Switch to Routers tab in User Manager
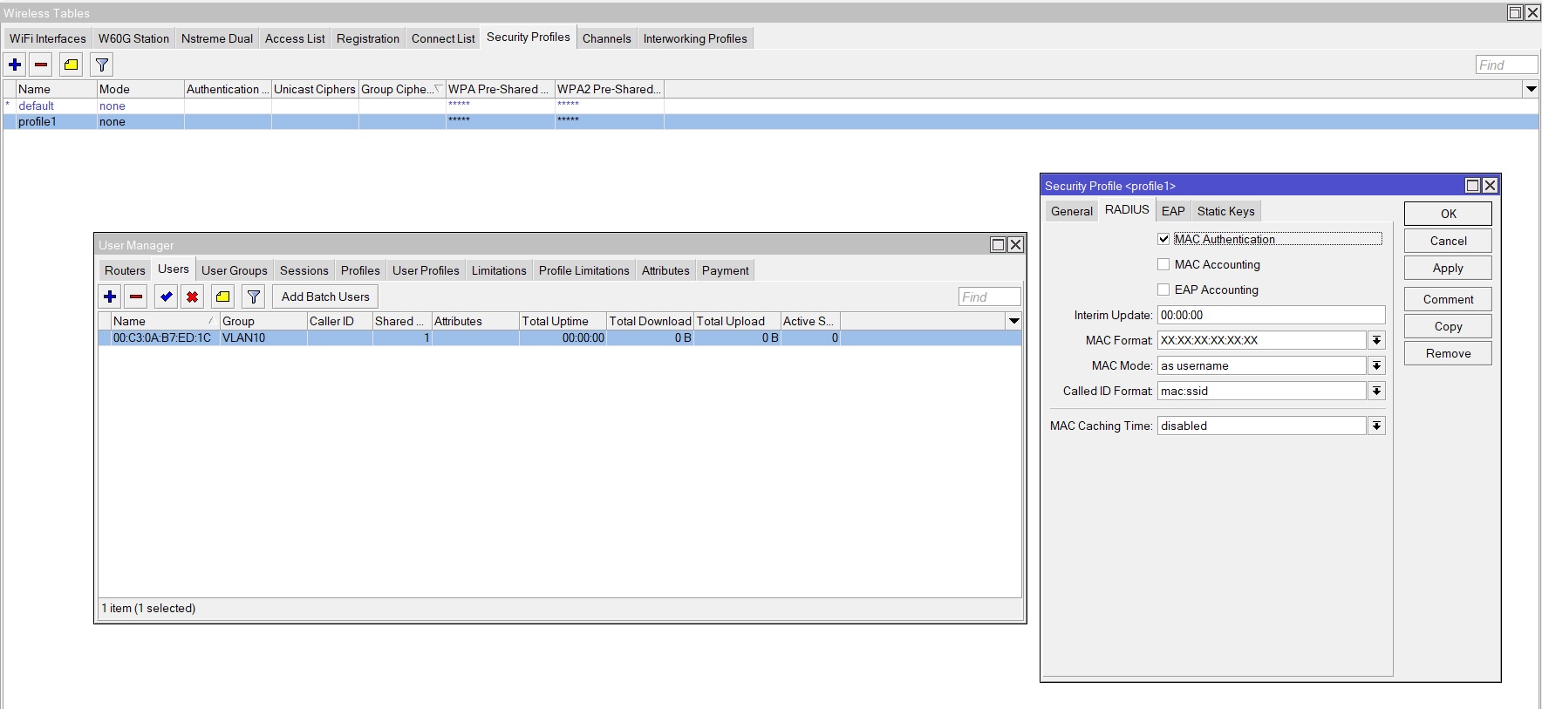 coord(125,270)
